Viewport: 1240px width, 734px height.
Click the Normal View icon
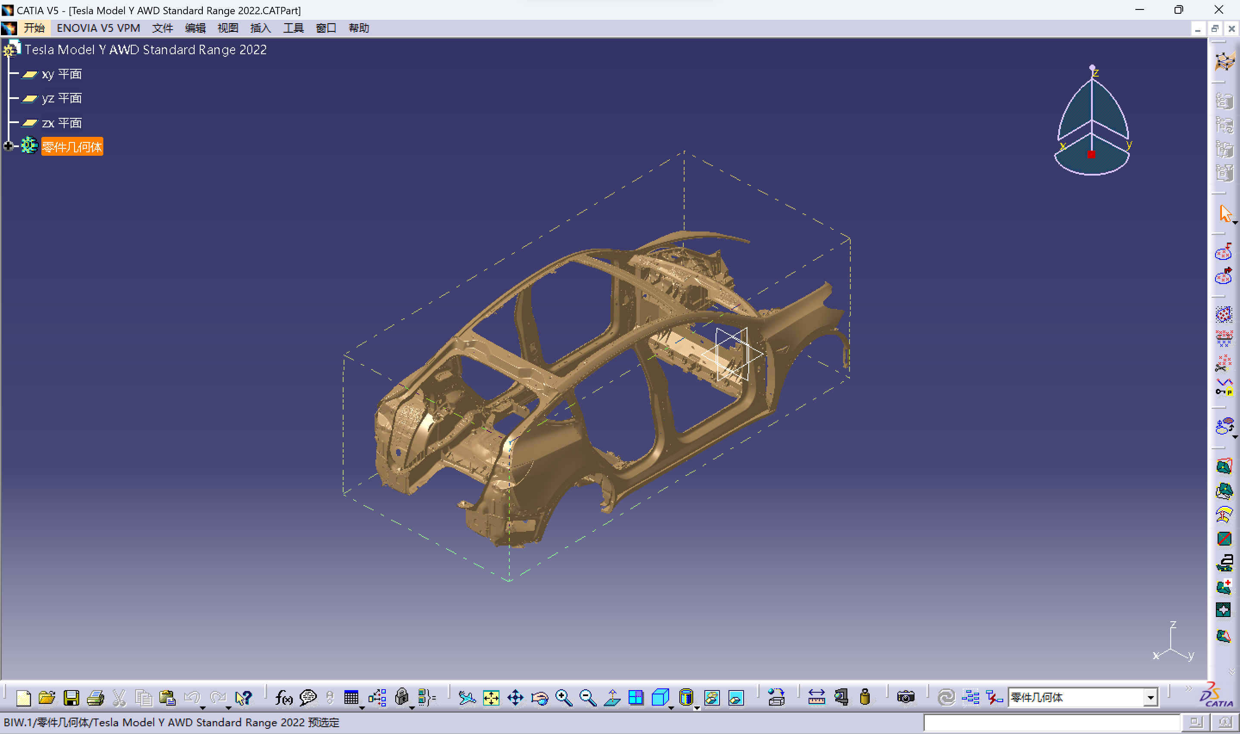tap(612, 698)
